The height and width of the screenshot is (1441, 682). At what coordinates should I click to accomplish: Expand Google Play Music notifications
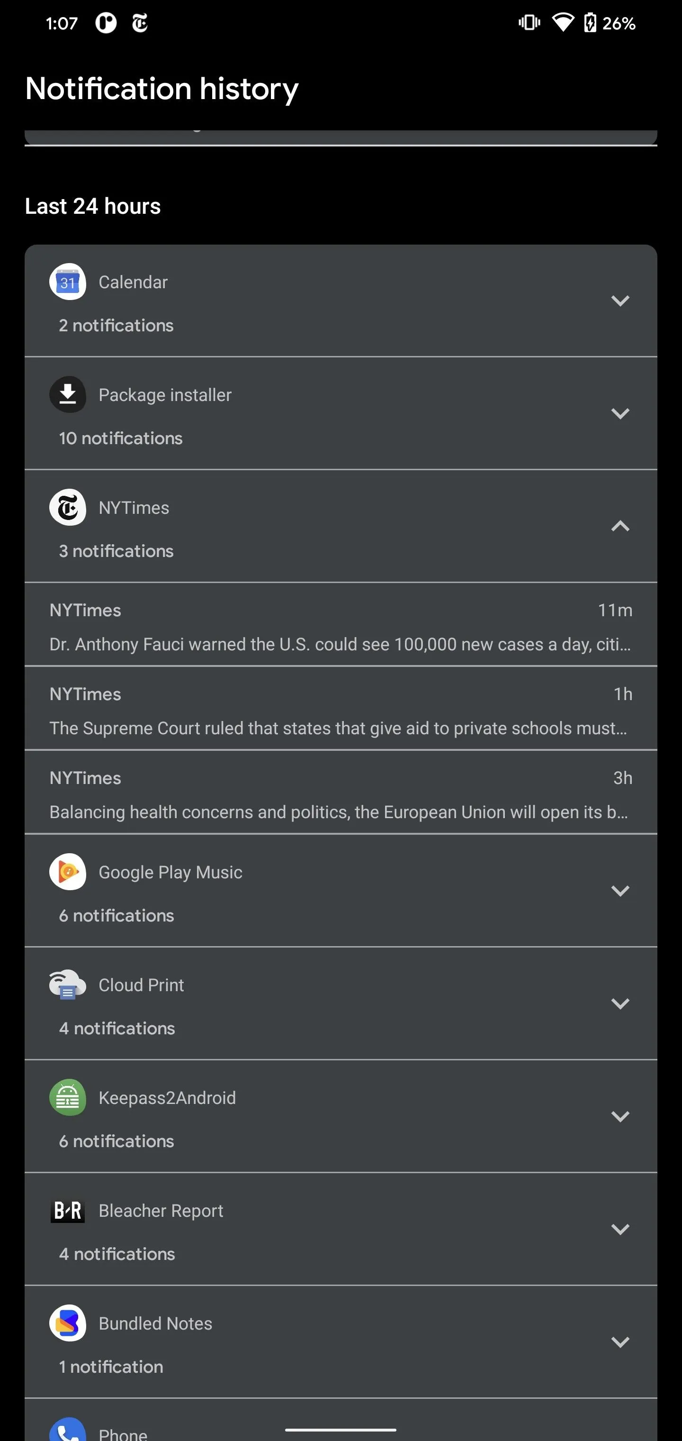click(620, 891)
